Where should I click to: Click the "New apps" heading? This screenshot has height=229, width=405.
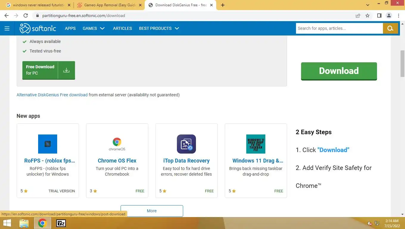coord(28,116)
